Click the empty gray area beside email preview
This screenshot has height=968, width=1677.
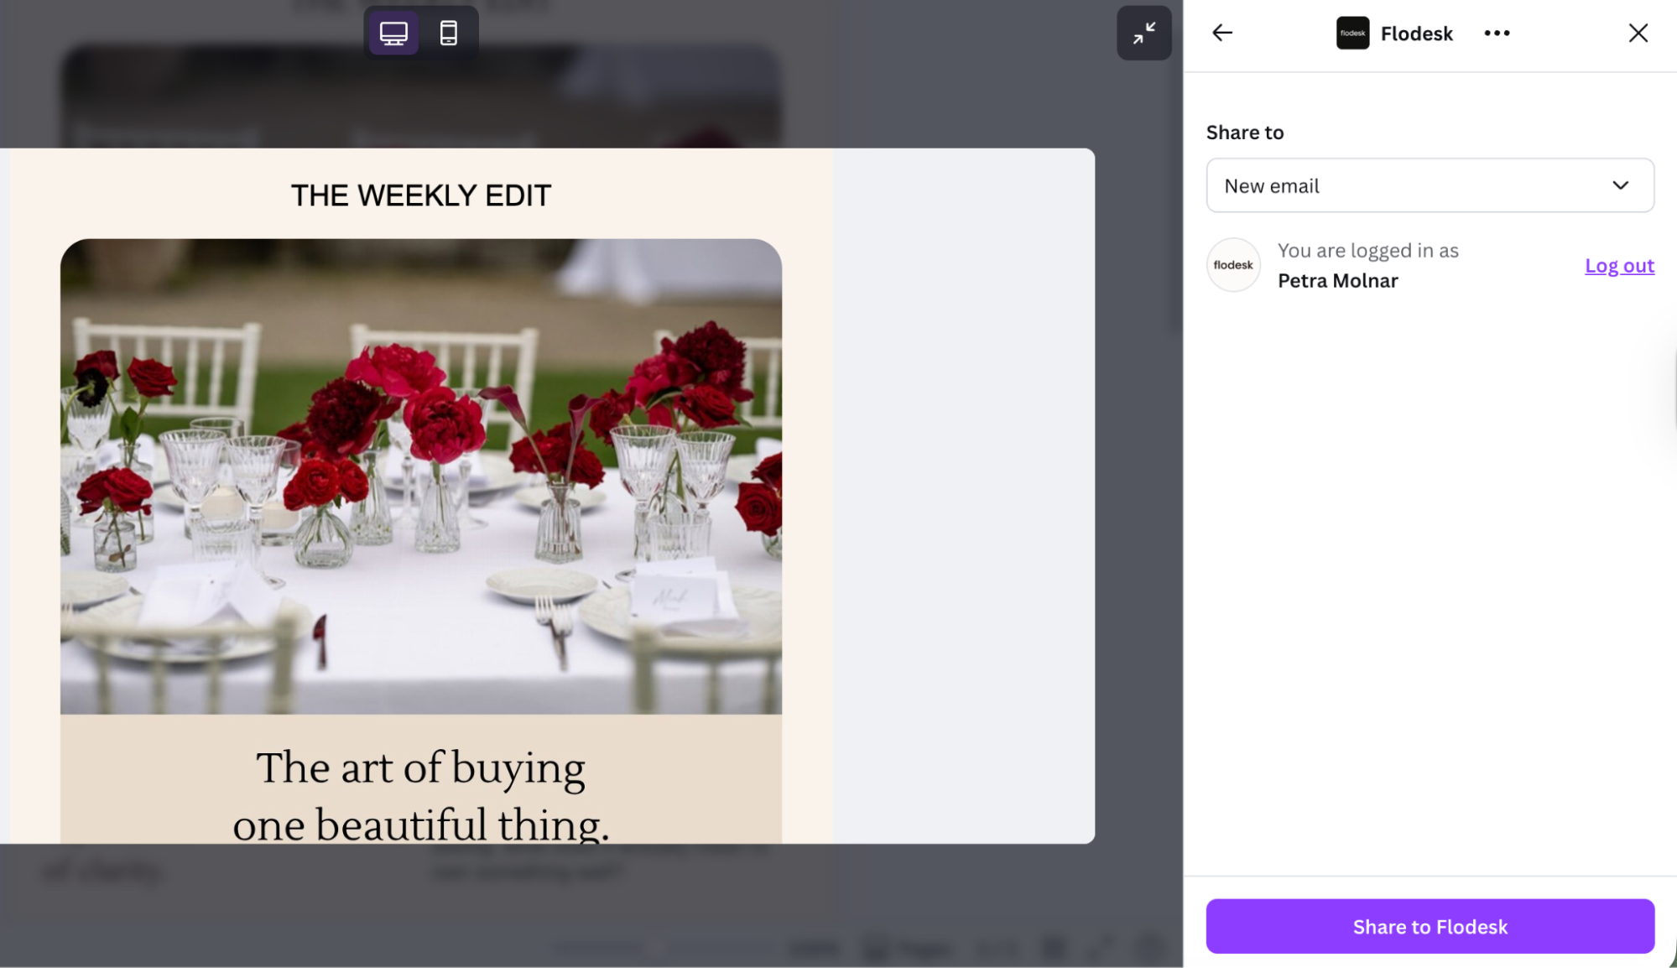click(x=965, y=495)
